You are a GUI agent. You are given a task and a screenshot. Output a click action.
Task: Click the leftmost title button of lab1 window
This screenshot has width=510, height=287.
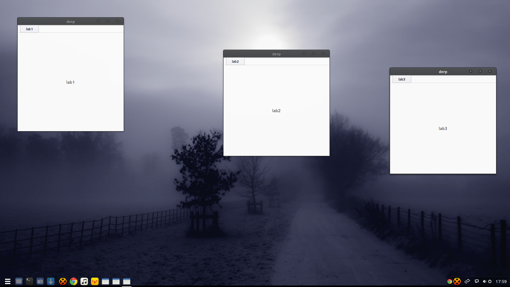click(98, 21)
